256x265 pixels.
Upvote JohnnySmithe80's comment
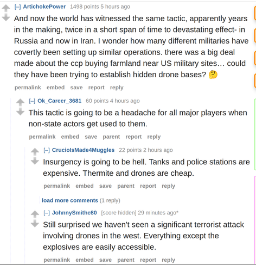click(35, 214)
